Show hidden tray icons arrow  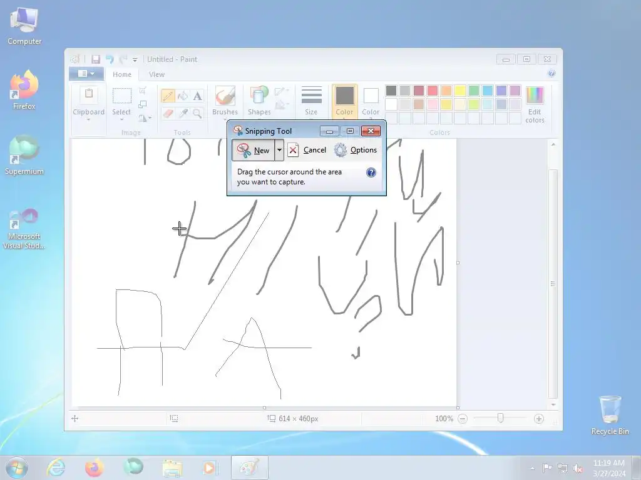point(532,469)
